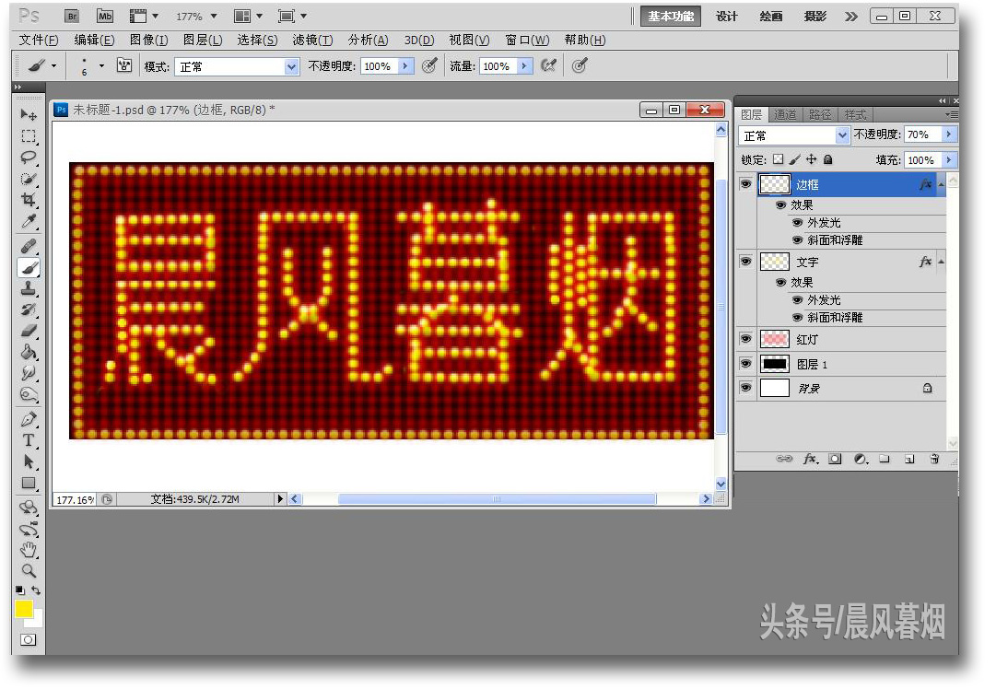Click the Delete layer trash icon

coord(933,459)
